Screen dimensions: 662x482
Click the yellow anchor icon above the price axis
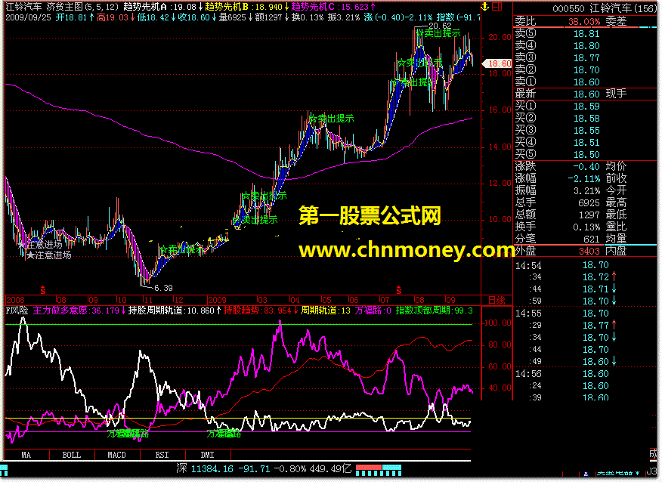coord(485,6)
